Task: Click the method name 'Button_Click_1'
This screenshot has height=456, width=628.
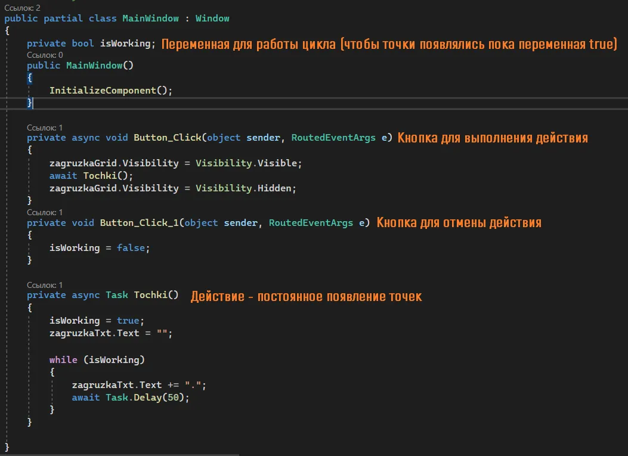Action: point(139,222)
